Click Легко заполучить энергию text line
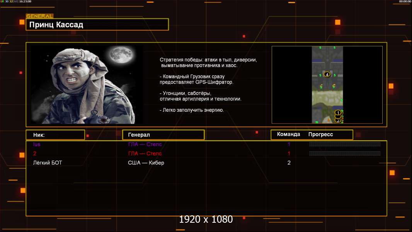Image resolution: width=412 pixels, height=232 pixels. pos(192,110)
